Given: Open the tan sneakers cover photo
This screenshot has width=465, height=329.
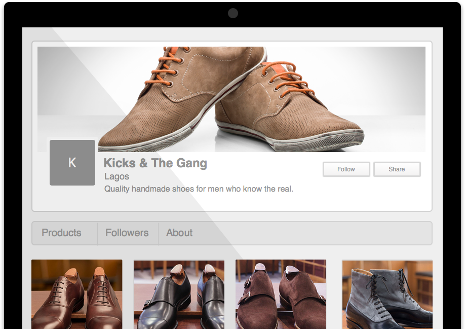Looking at the screenshot, I should click(x=231, y=99).
